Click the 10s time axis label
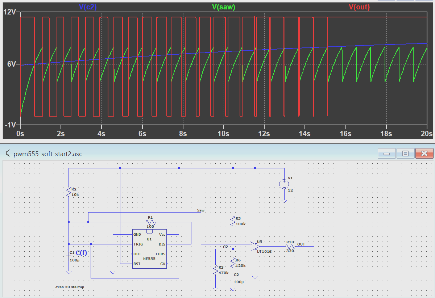The image size is (435, 298). [x=223, y=134]
